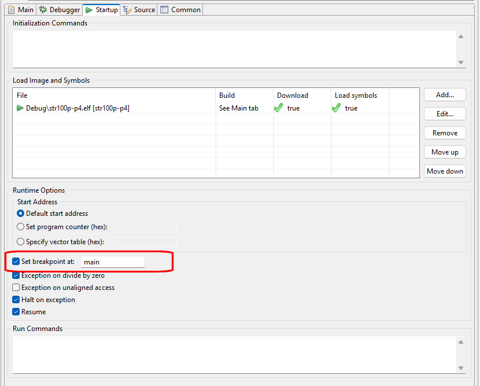Click the Move down button
This screenshot has height=386, width=480.
tap(444, 171)
